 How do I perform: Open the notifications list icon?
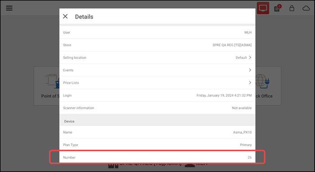278,8
